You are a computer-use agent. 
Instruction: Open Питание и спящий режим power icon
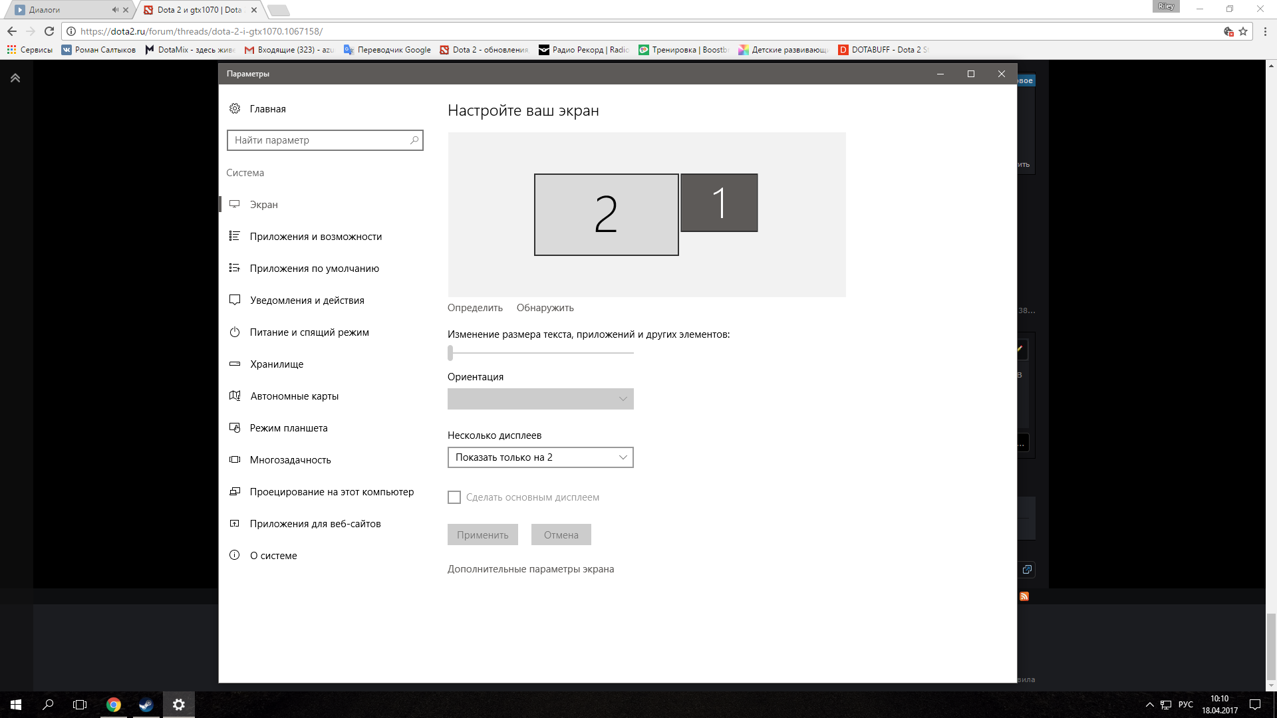coord(235,332)
